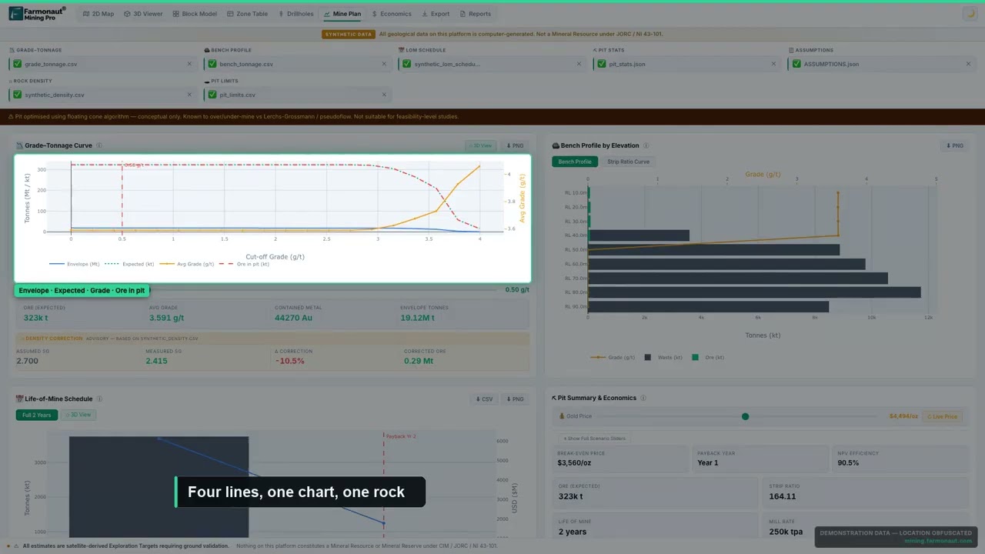Expand Show Full Scenario Sliders
Screen dimensions: 985x554
click(x=594, y=438)
